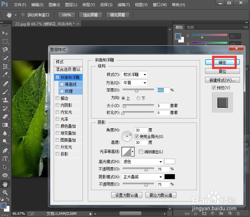The height and width of the screenshot is (217, 250).
Task: Select the Gradient tool
Action: 5,125
